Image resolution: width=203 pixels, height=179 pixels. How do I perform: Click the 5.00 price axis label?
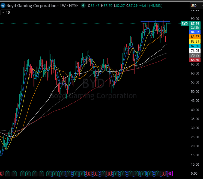[194, 174]
